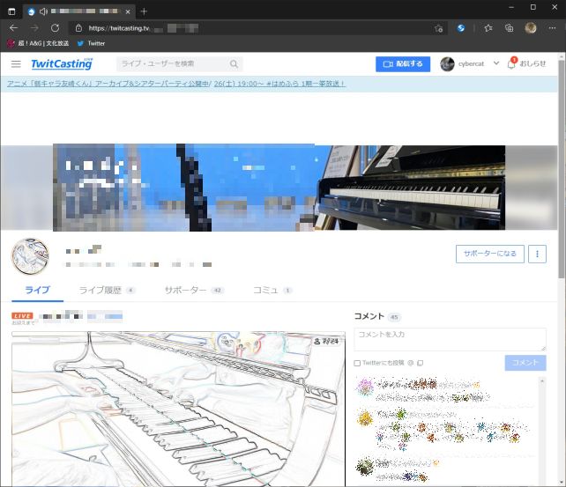This screenshot has width=566, height=487.
Task: Click the orange LIVE badge
Action: tap(22, 316)
